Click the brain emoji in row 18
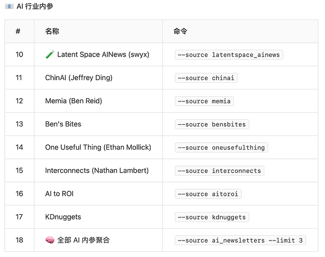 click(x=50, y=240)
